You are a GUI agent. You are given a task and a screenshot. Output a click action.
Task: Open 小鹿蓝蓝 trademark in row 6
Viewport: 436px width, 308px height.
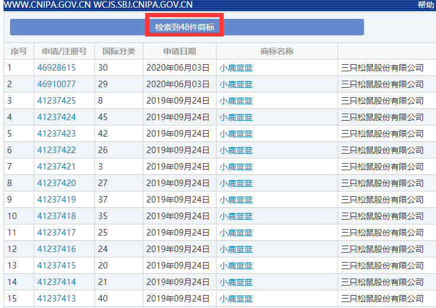[x=236, y=150]
